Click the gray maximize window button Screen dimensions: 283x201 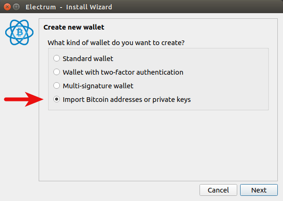point(17,7)
